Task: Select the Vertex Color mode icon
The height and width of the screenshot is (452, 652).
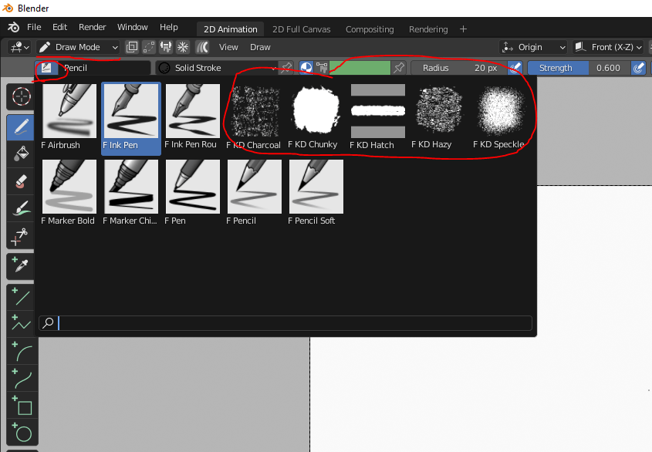Action: 322,68
